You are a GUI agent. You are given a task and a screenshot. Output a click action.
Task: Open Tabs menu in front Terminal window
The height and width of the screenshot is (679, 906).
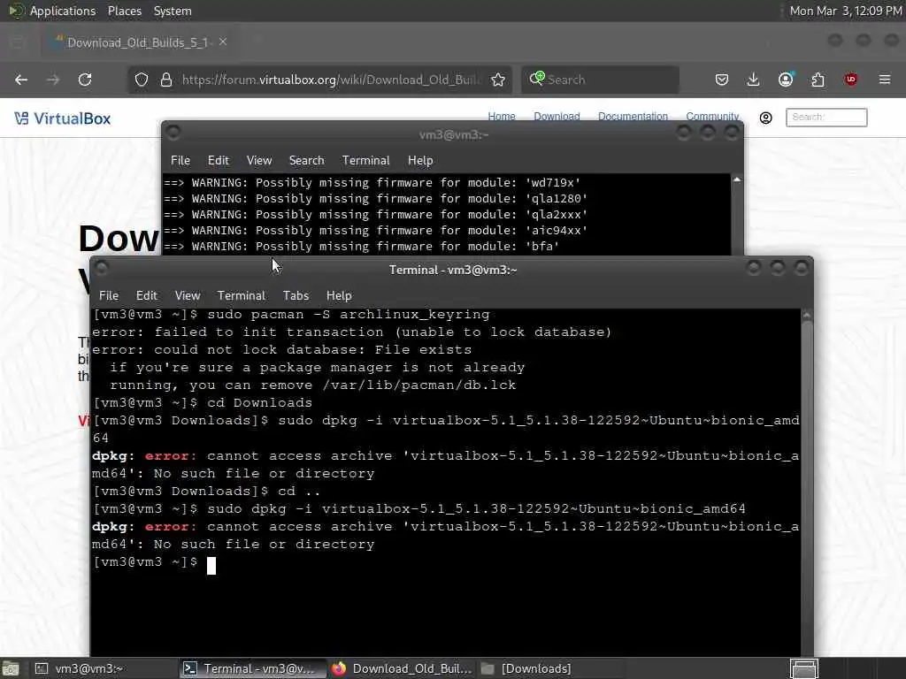click(296, 295)
